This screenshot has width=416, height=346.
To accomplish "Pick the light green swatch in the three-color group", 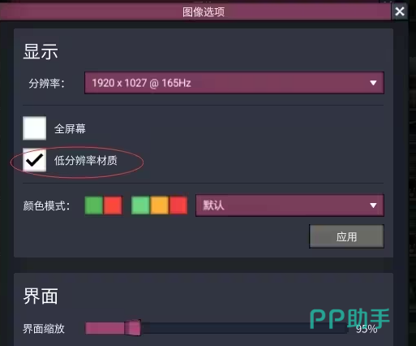I will point(140,205).
